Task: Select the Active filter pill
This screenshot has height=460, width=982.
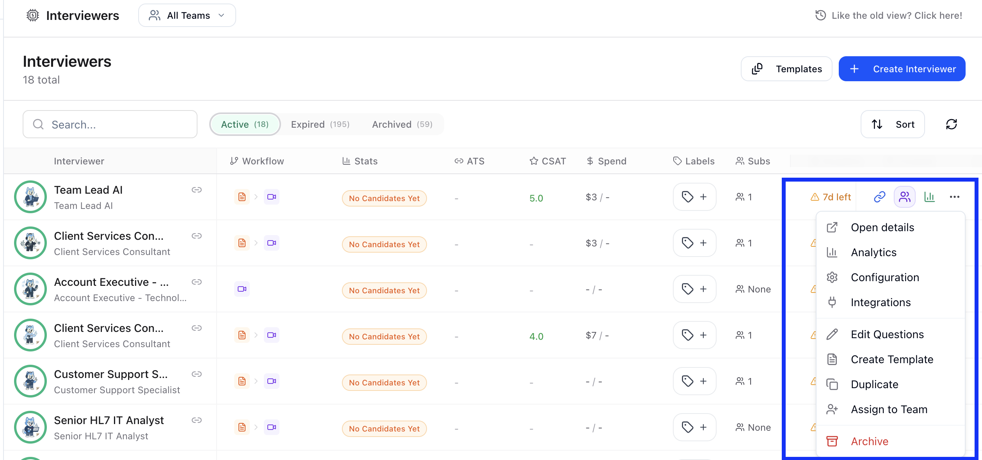Action: pos(245,124)
